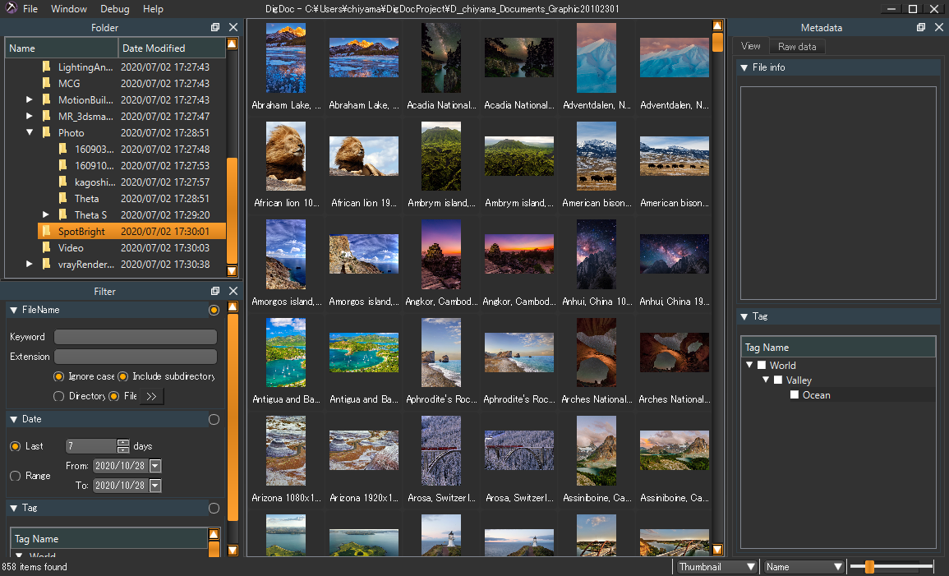949x576 pixels.
Task: Select the Last days radio button
Action: (x=16, y=446)
